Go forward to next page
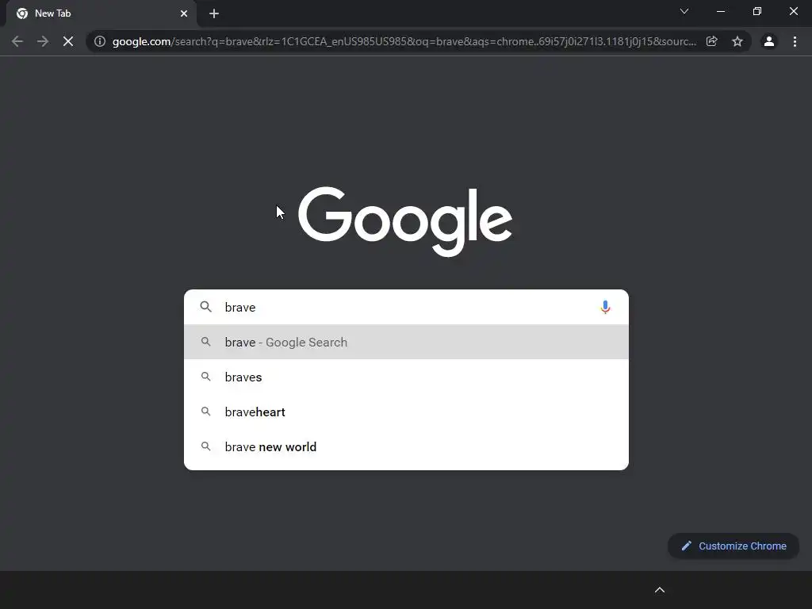This screenshot has width=812, height=609. tap(43, 41)
